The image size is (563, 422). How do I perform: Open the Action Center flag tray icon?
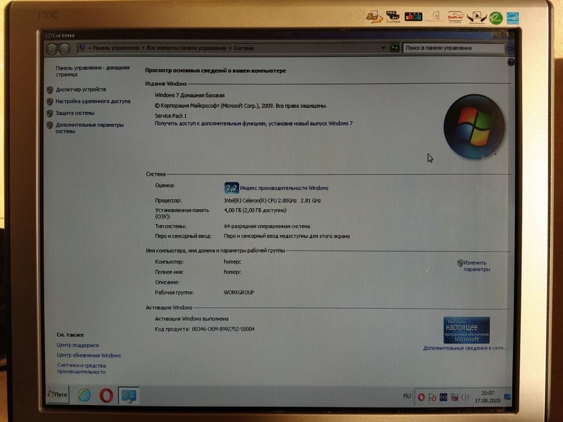432,397
